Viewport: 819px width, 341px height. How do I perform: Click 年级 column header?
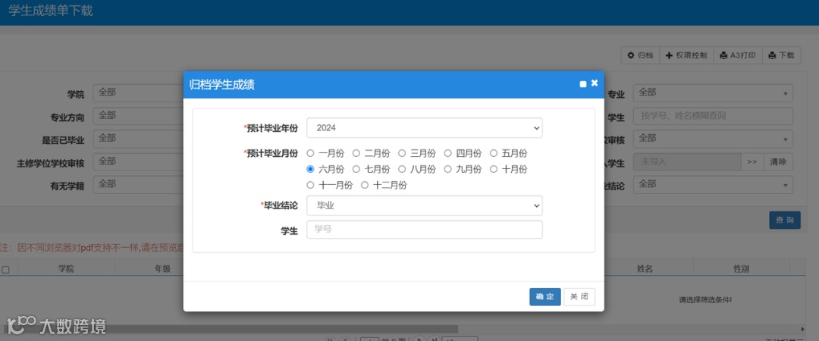pyautogui.click(x=163, y=269)
